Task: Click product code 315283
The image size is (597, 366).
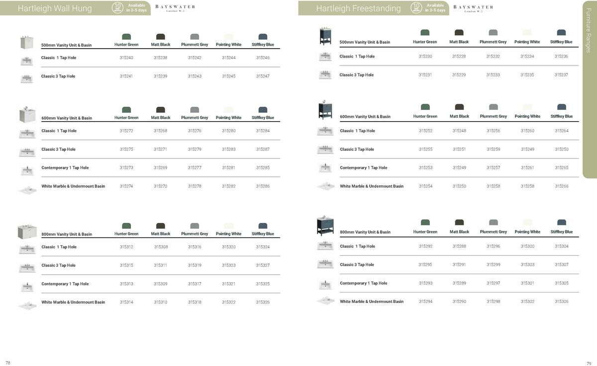Action: (229, 149)
